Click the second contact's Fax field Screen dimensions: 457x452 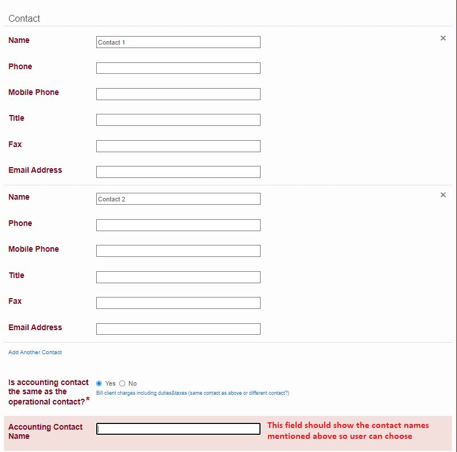pos(178,303)
